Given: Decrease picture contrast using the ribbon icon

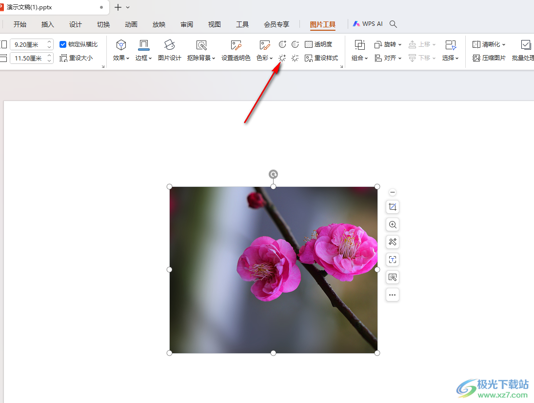Looking at the screenshot, I should click(x=295, y=44).
